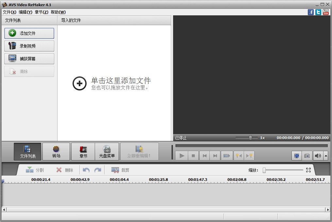
Task: Click the 00:00:00.000 current time readout
Action: click(289, 138)
